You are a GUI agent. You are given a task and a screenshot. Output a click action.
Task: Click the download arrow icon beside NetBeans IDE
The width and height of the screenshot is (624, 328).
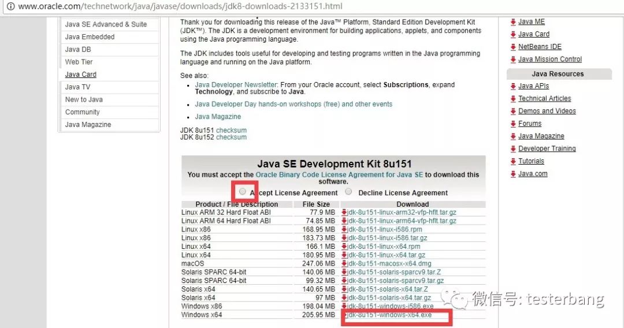513,47
